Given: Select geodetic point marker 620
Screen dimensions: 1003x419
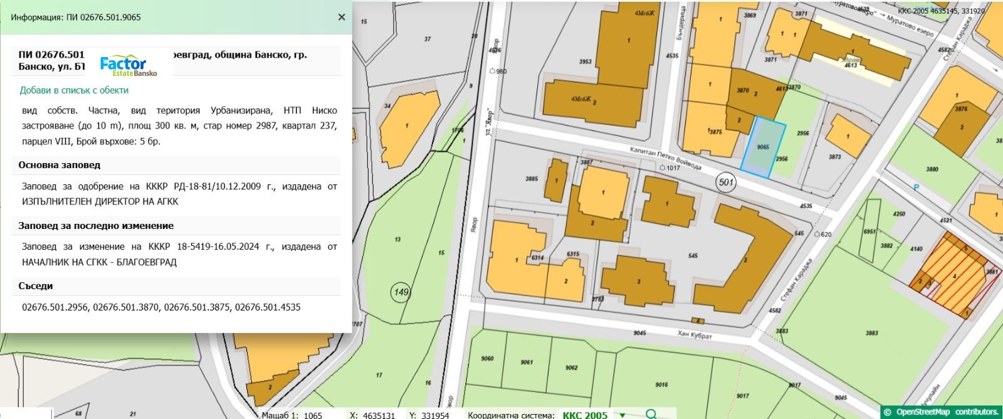Looking at the screenshot, I should click(x=821, y=234).
